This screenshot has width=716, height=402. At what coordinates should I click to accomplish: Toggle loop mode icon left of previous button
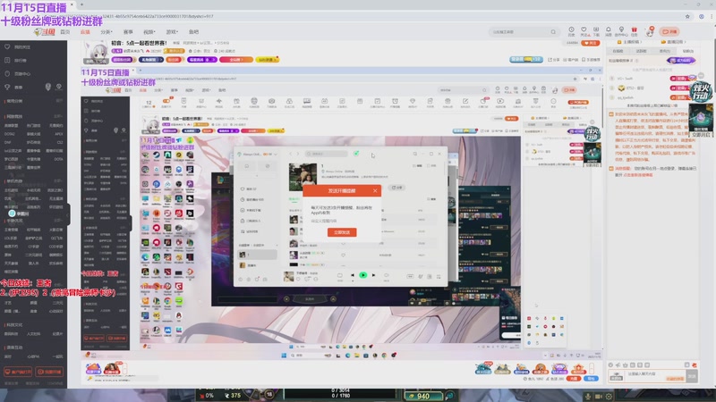[339, 275]
